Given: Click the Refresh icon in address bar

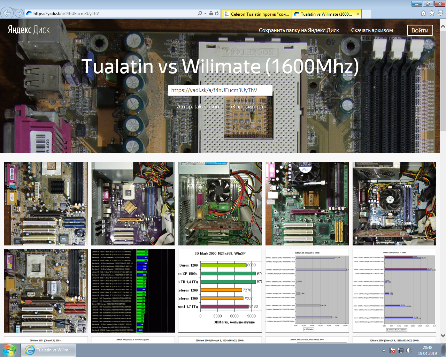Looking at the screenshot, I should tap(217, 14).
